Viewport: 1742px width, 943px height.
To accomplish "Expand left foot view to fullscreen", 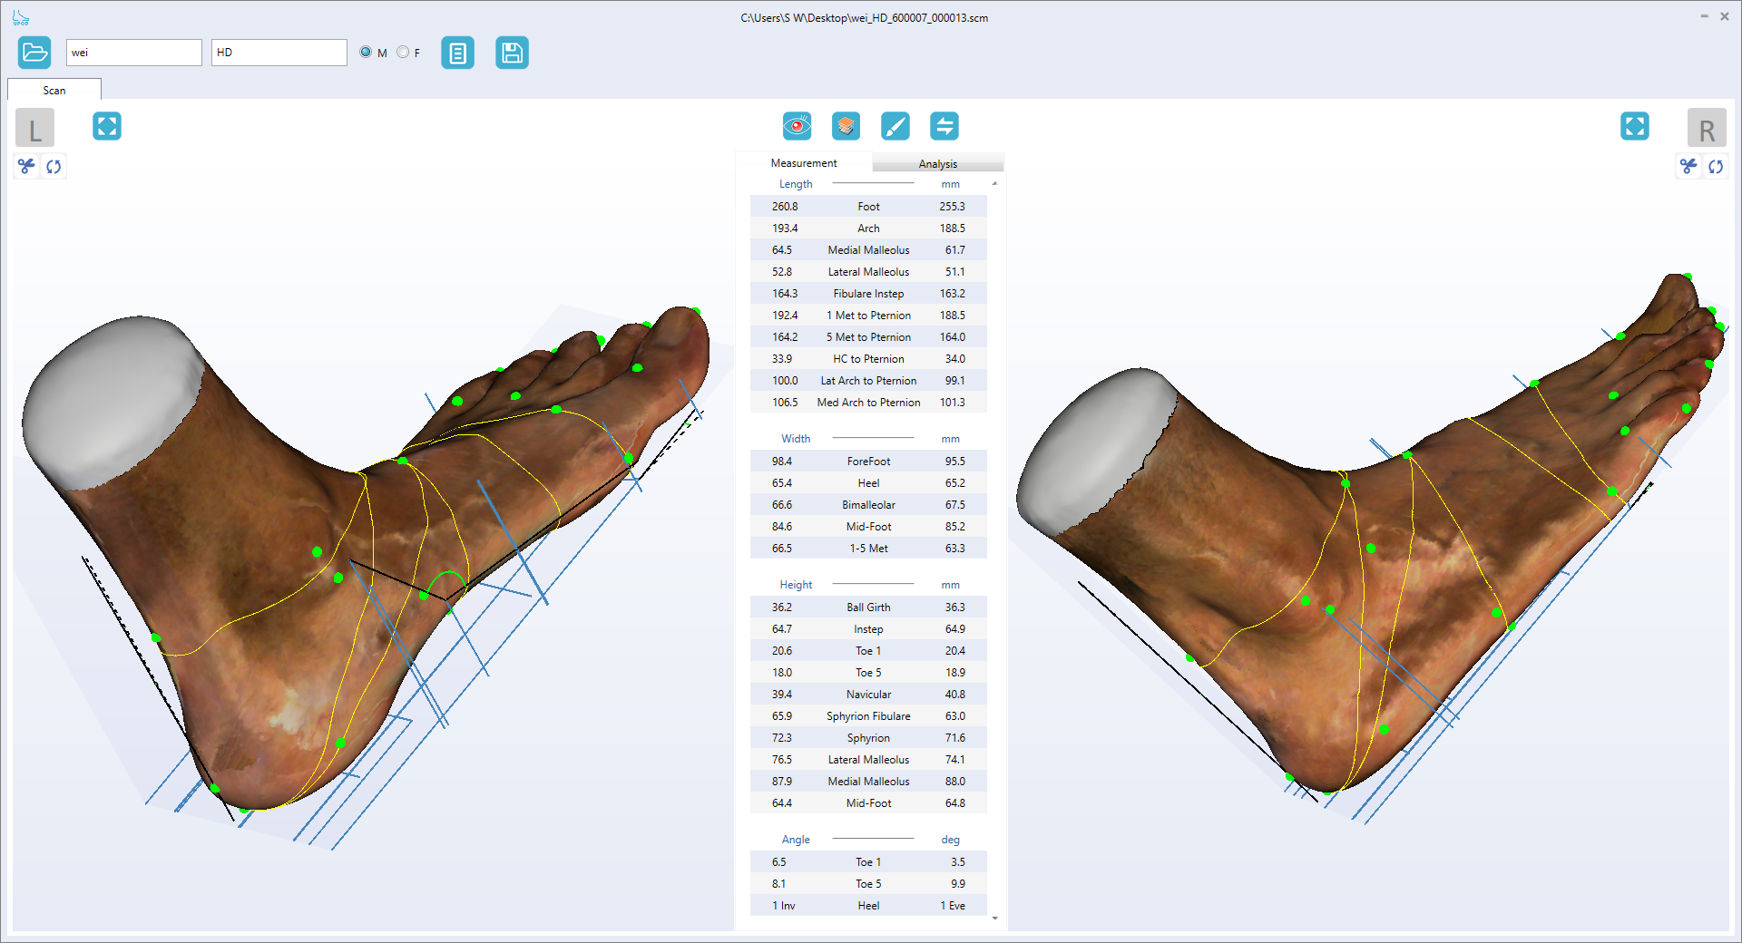I will [x=107, y=126].
